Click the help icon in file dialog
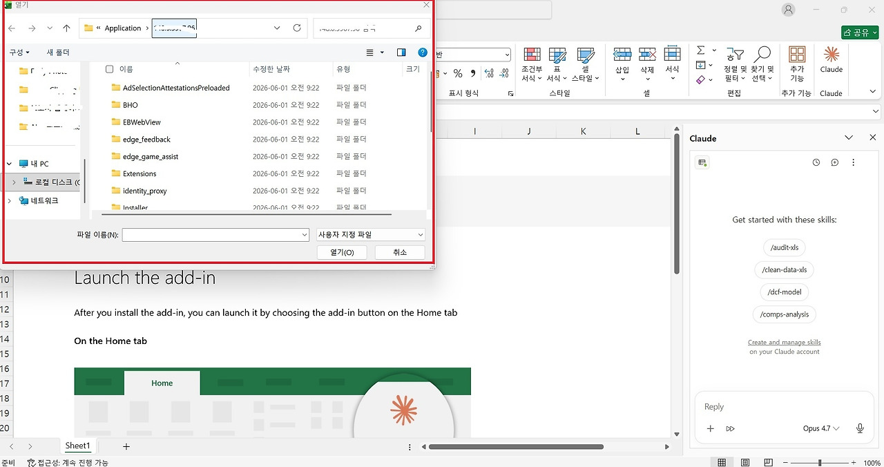Viewport: 884px width, 467px height. click(423, 53)
